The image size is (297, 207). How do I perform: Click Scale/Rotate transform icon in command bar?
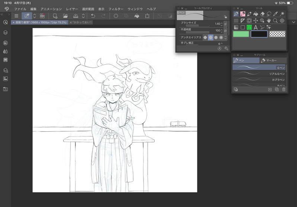(147, 16)
